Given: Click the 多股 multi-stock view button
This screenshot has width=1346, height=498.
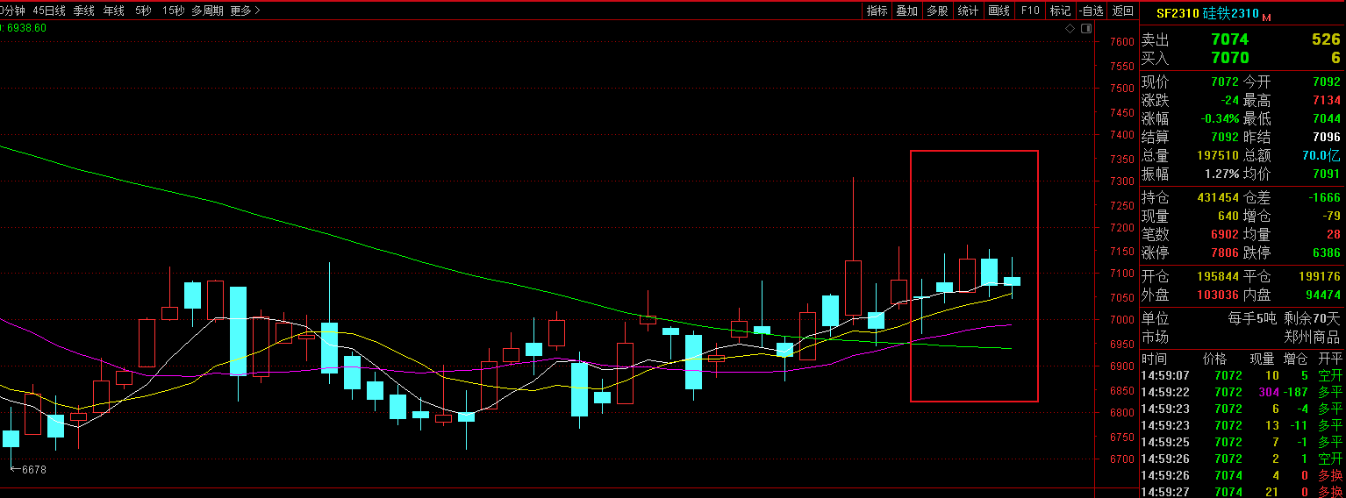Looking at the screenshot, I should tap(937, 11).
